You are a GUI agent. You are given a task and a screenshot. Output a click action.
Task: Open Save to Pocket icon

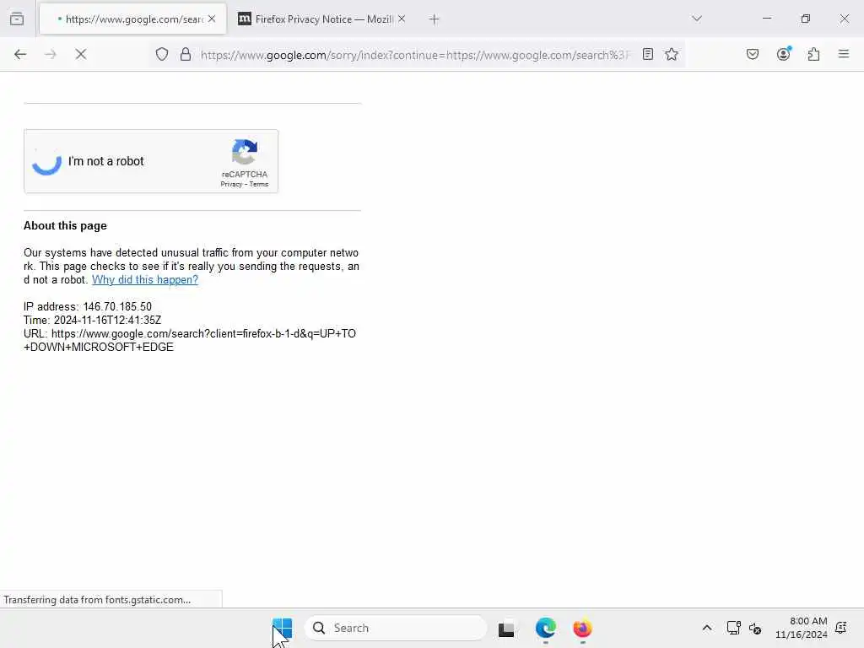click(x=753, y=54)
